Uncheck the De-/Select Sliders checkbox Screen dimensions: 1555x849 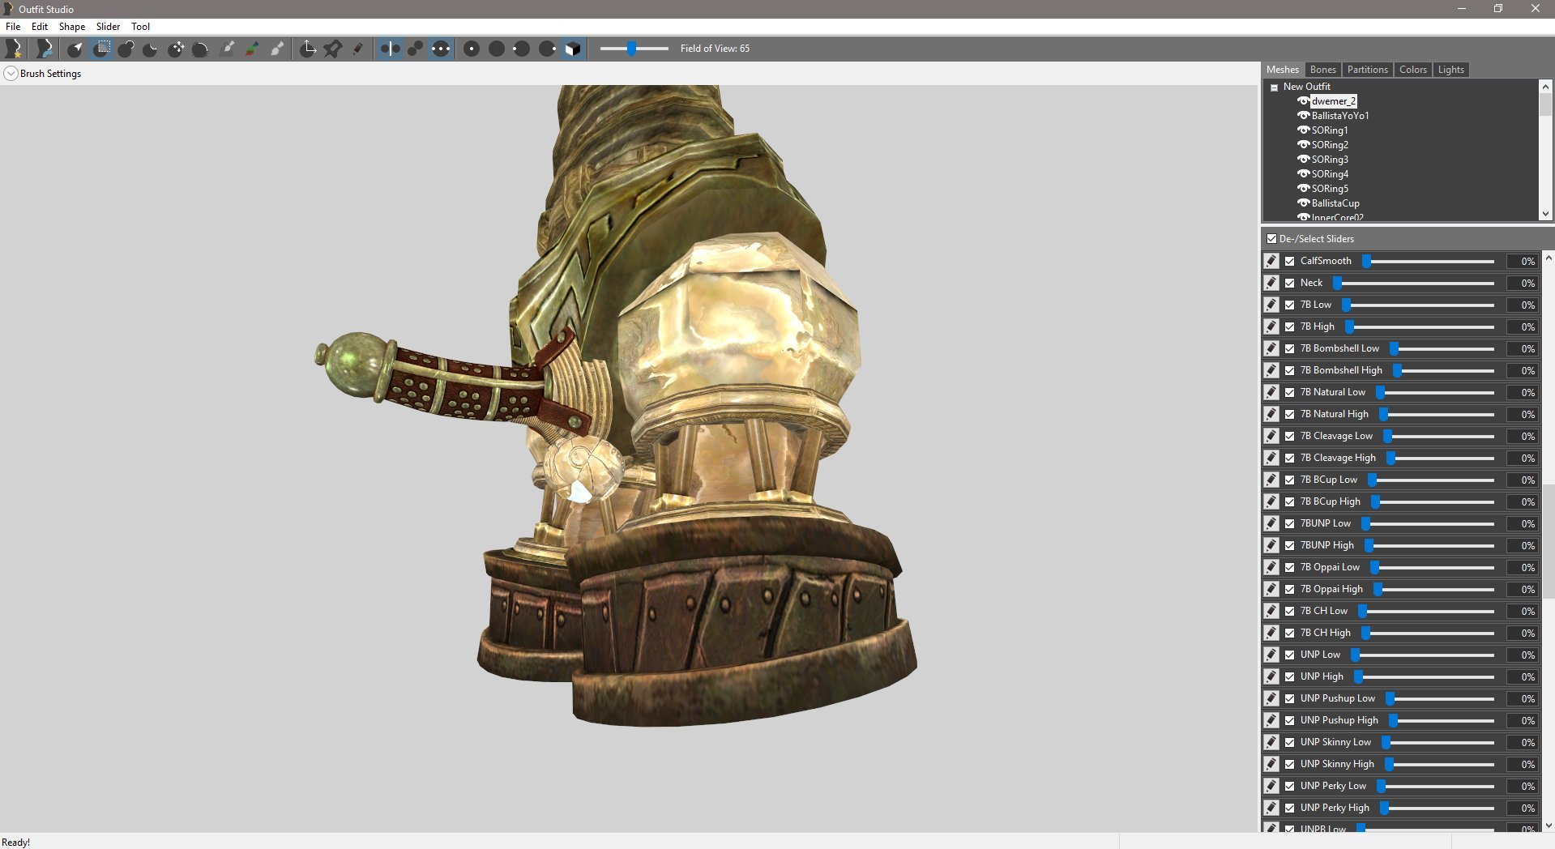(x=1271, y=239)
